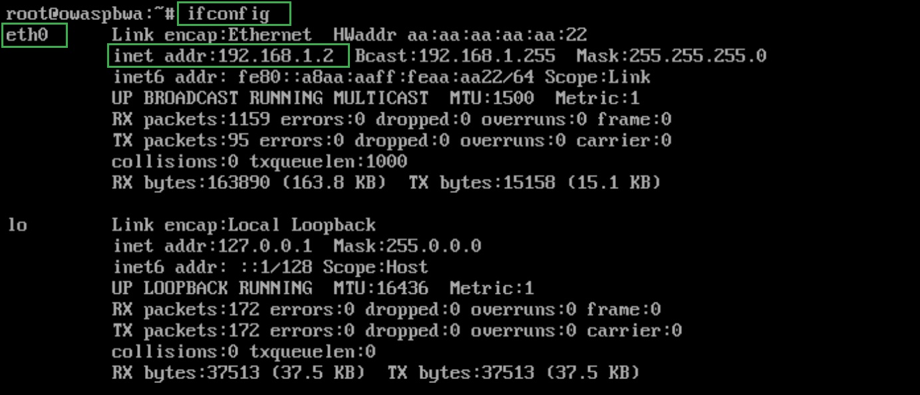
Task: Click the lo interface name
Action: click(x=17, y=225)
